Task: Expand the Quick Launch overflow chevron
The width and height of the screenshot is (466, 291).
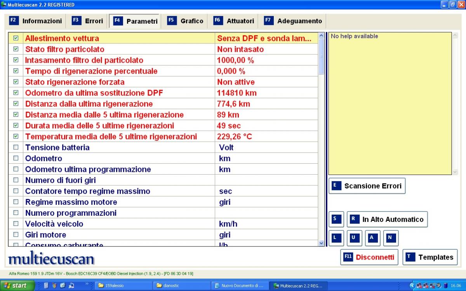Action: 87,284
